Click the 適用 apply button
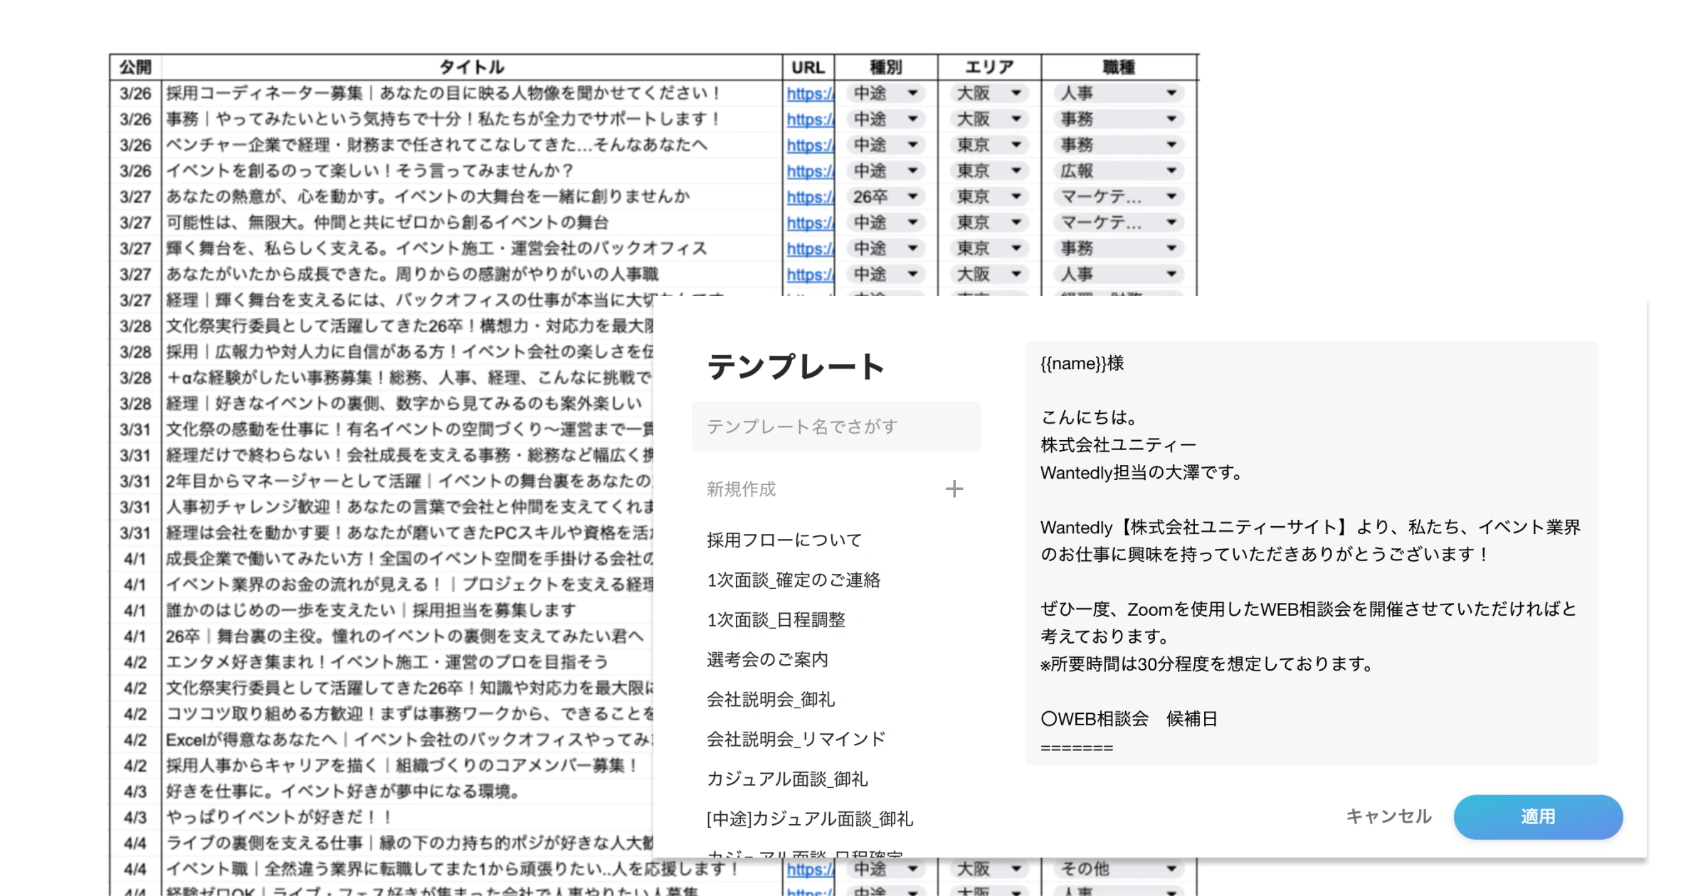Viewport: 1708px width, 896px height. (1537, 816)
